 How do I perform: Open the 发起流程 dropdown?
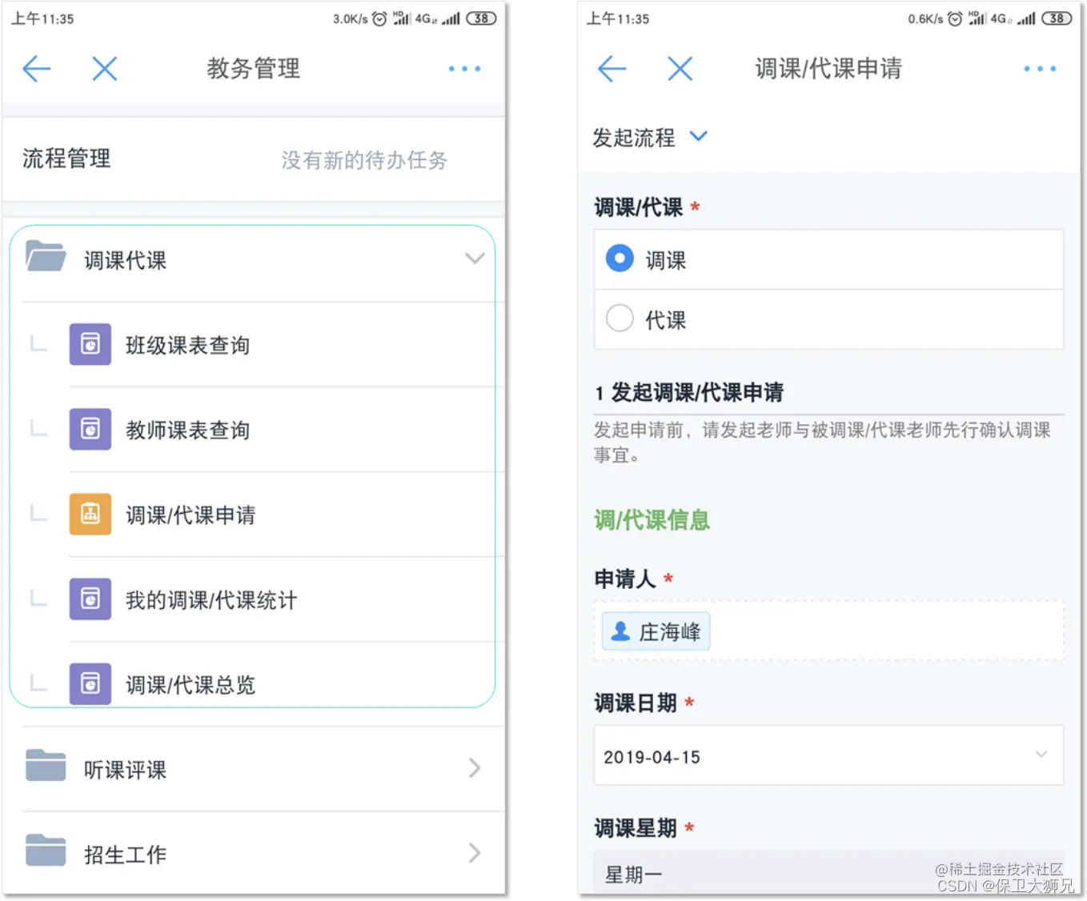click(x=698, y=136)
